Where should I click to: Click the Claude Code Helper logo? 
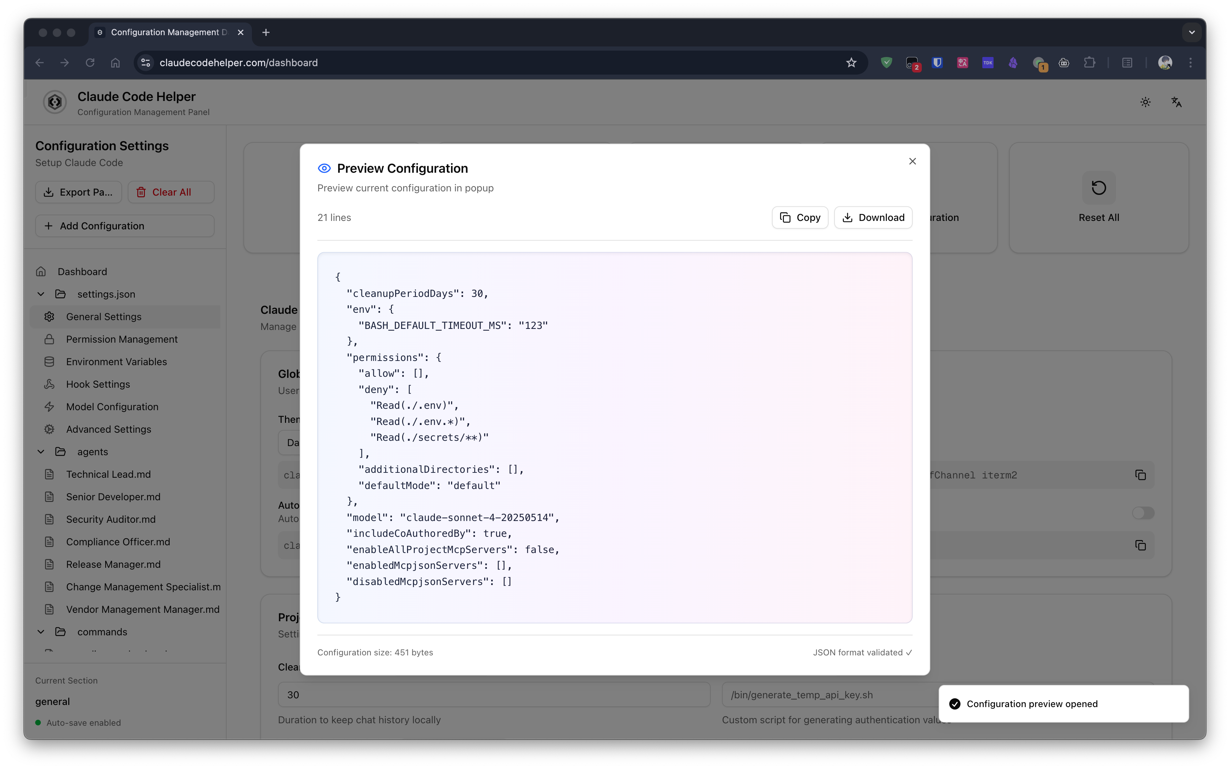(55, 102)
